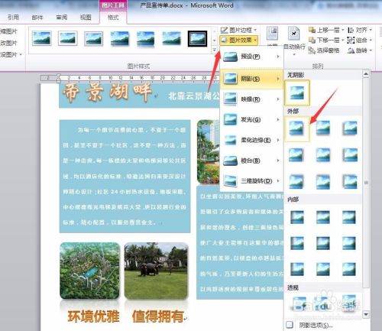Choose the highlighted first preset under 外部
Viewport: 382px width, 331px height.
point(297,128)
